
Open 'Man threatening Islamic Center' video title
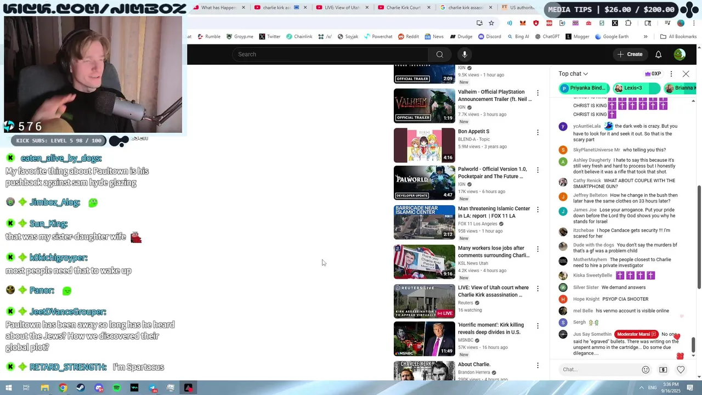pyautogui.click(x=494, y=212)
